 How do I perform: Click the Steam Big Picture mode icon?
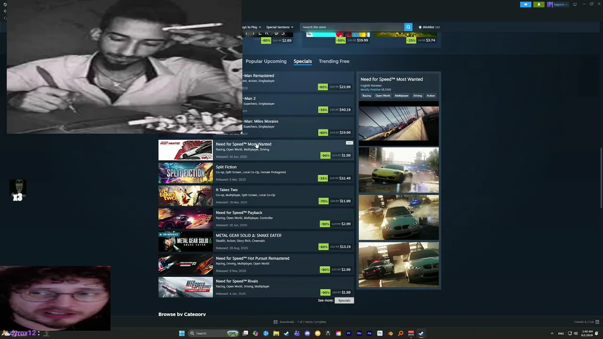click(575, 4)
